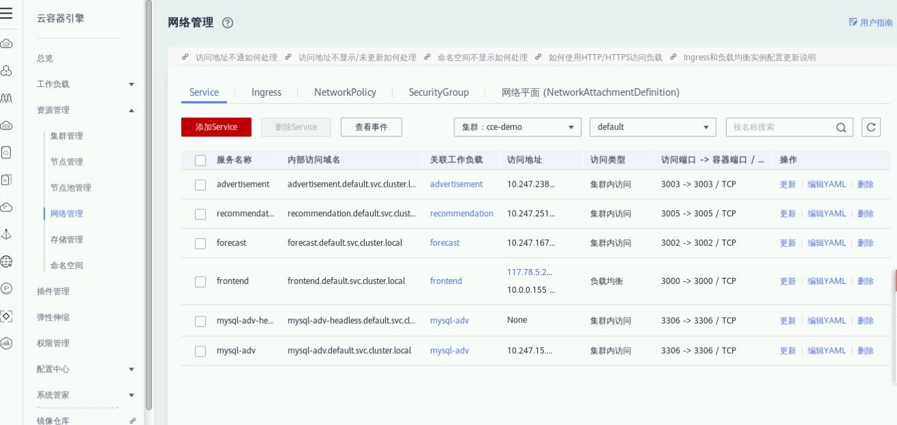Expand the 系统管家 menu
The width and height of the screenshot is (897, 425).
(x=131, y=395)
